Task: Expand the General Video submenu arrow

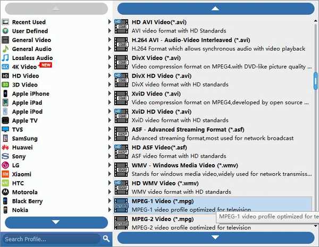Action: tap(110, 40)
